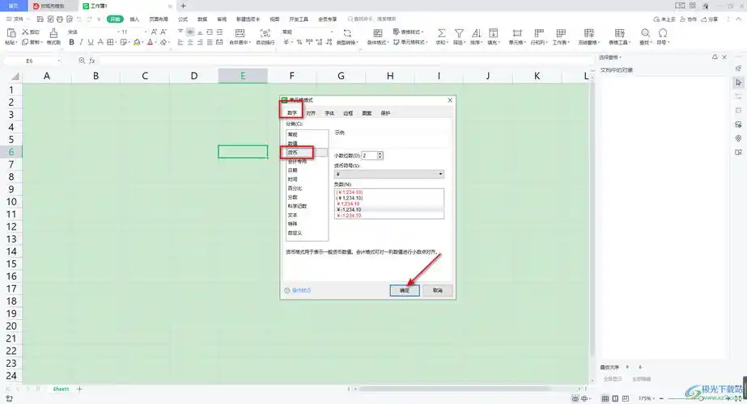Click the Print icon in quick toolbar
The width and height of the screenshot is (747, 404).
(x=60, y=19)
